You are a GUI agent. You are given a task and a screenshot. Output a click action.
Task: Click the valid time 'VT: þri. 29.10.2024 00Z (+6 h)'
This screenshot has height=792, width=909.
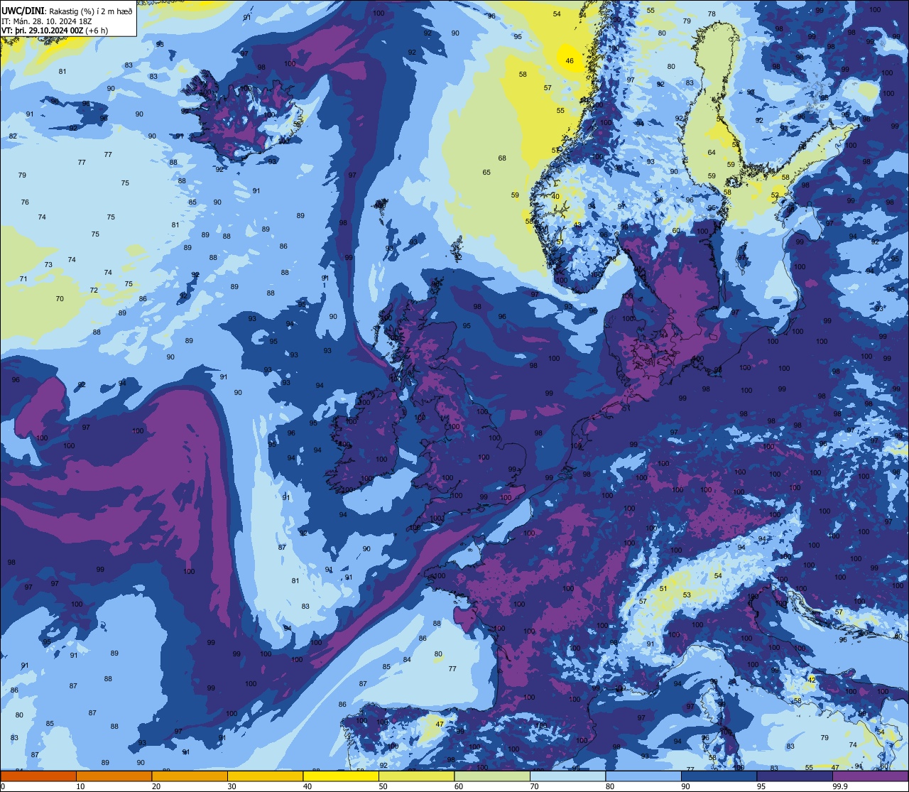point(55,31)
